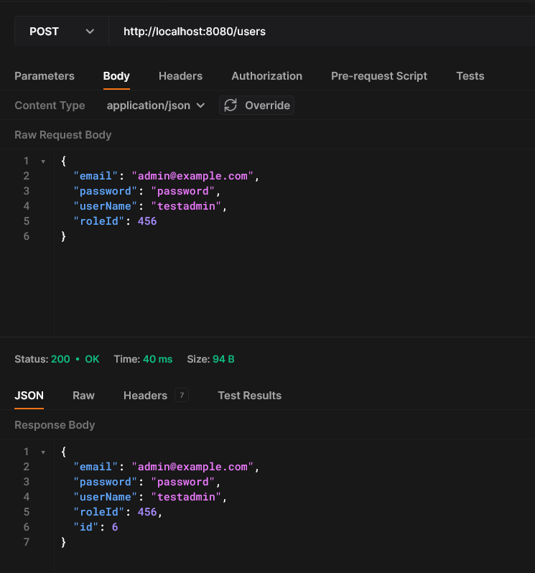Switch to the Raw response tab

point(83,396)
